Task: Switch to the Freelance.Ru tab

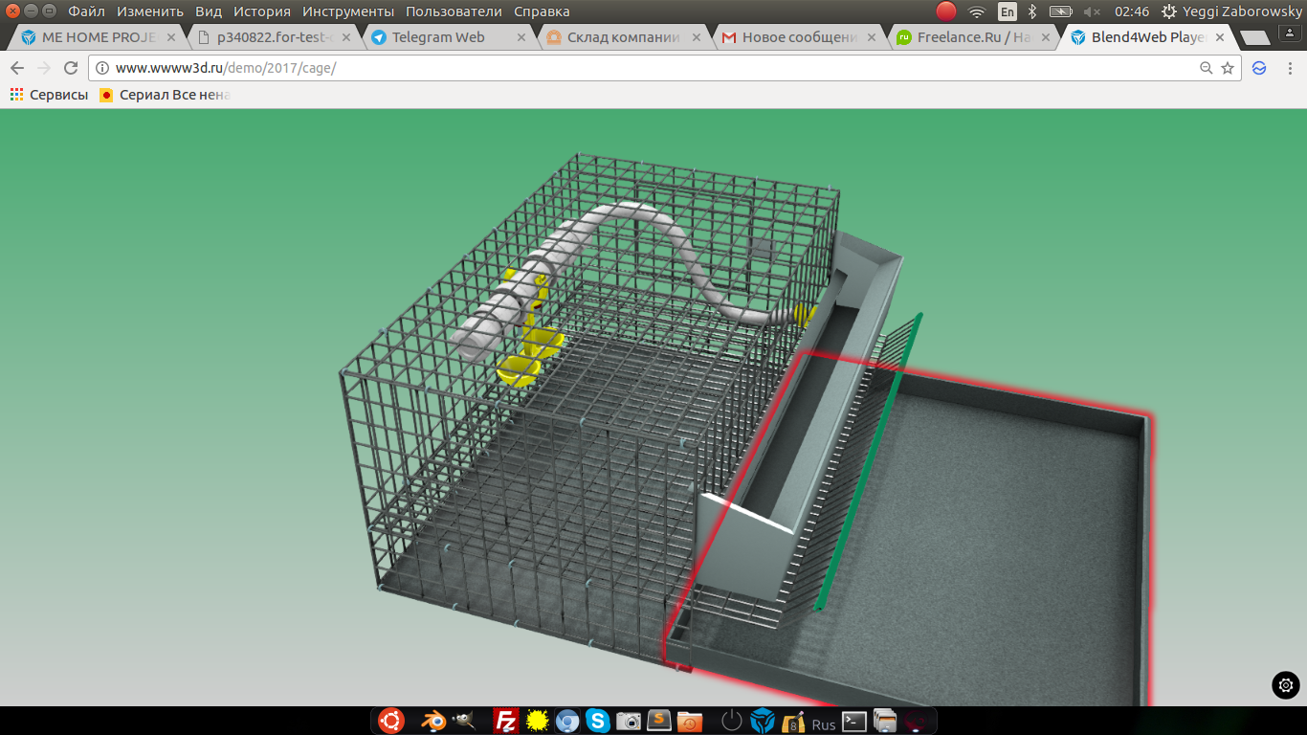Action: pyautogui.click(x=974, y=38)
